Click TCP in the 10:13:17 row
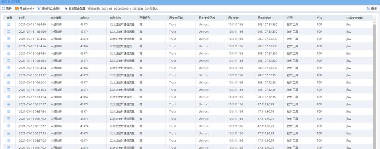This screenshot has height=149, width=380. coord(319,75)
